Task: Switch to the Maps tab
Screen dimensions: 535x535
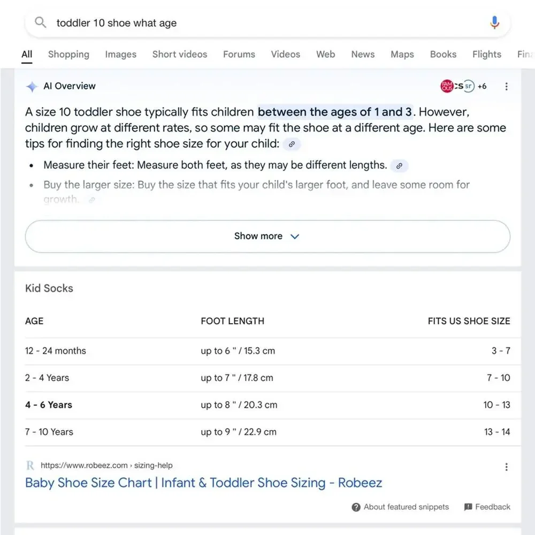Action: (x=402, y=54)
